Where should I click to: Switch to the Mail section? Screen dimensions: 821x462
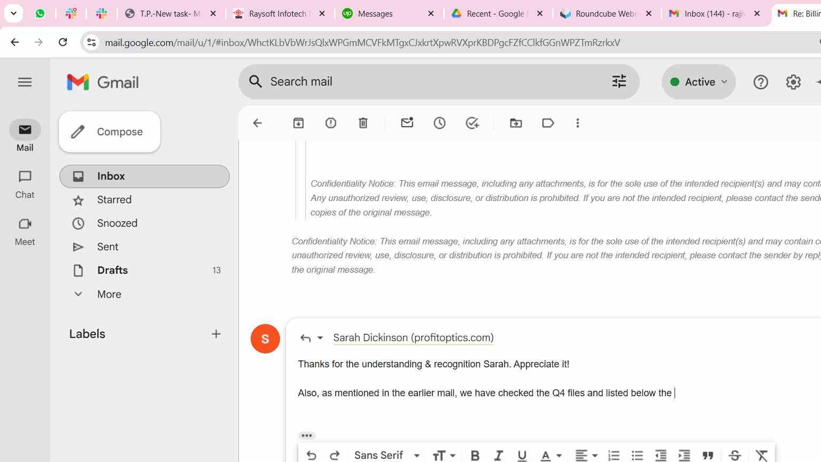(x=25, y=136)
